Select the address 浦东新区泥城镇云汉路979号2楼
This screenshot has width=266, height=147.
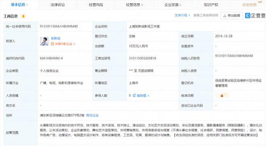click(62, 115)
